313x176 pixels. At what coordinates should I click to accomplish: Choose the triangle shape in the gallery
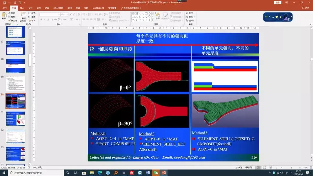[x=137, y=17]
